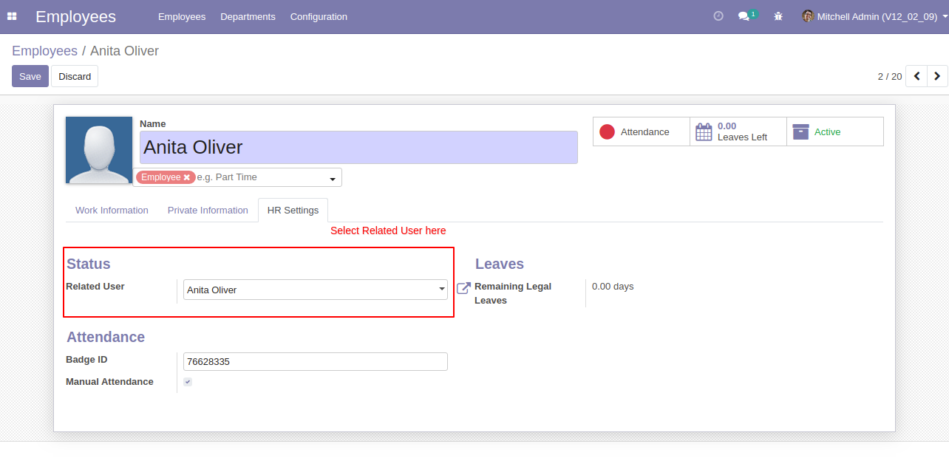Click the 0.00 days value
This screenshot has height=458, width=949.
pos(613,287)
